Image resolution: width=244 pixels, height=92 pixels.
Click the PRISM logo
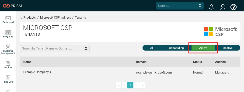tap(12, 6)
